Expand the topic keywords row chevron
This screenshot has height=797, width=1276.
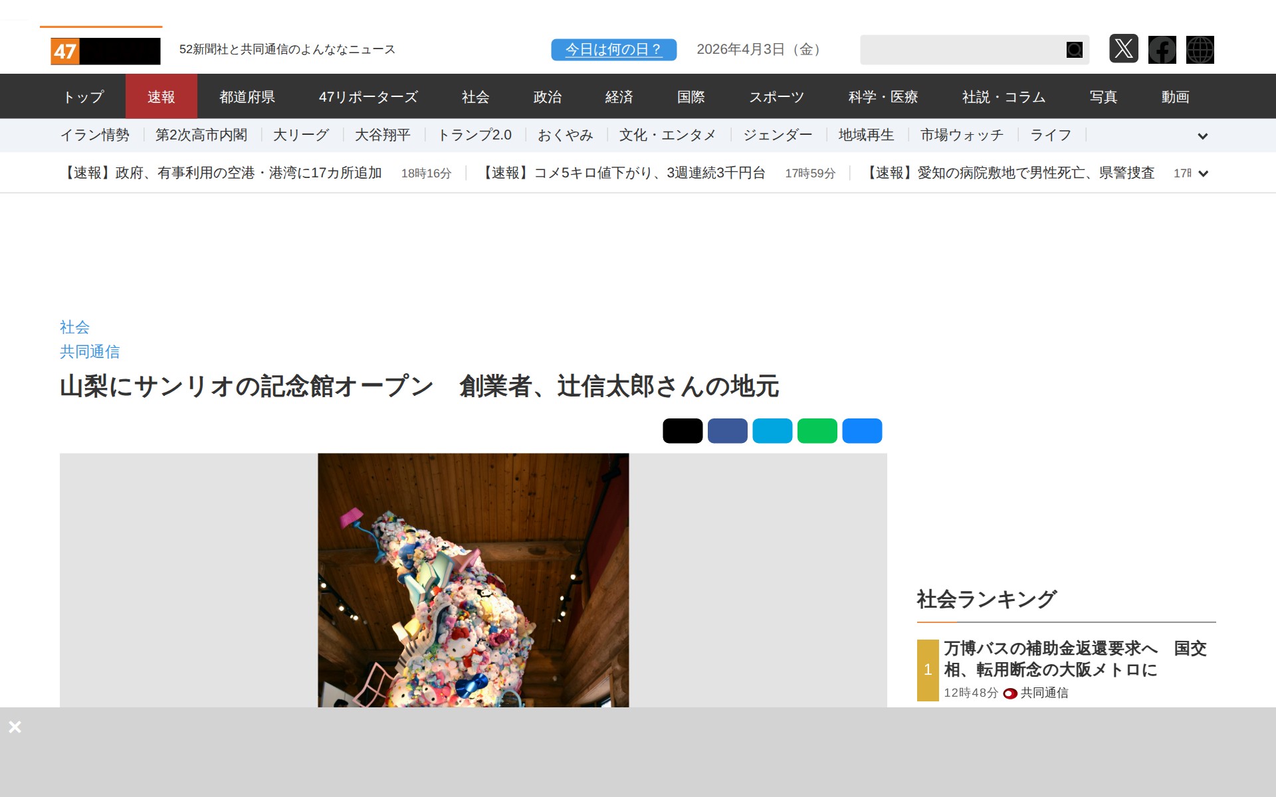[x=1202, y=136]
